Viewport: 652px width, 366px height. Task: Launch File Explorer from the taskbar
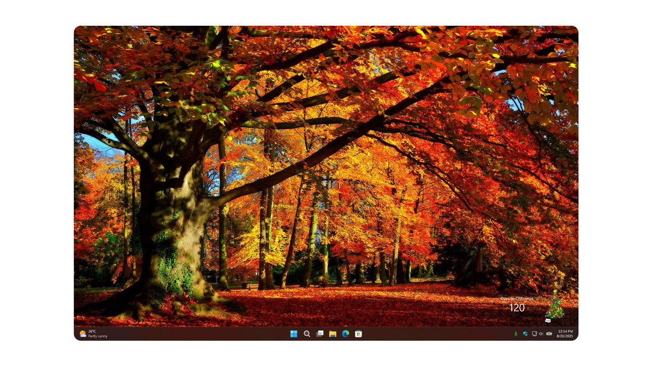click(x=332, y=334)
